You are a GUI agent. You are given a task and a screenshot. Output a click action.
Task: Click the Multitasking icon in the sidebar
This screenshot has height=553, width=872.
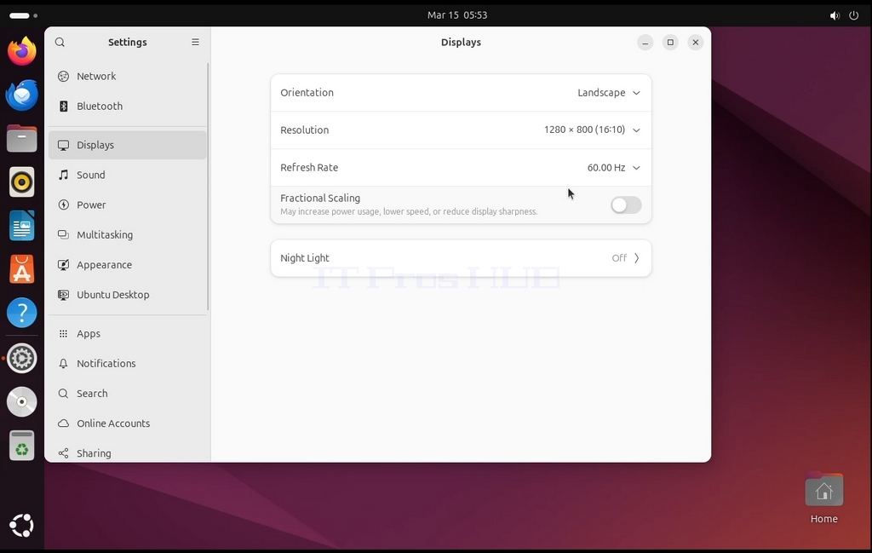click(63, 235)
